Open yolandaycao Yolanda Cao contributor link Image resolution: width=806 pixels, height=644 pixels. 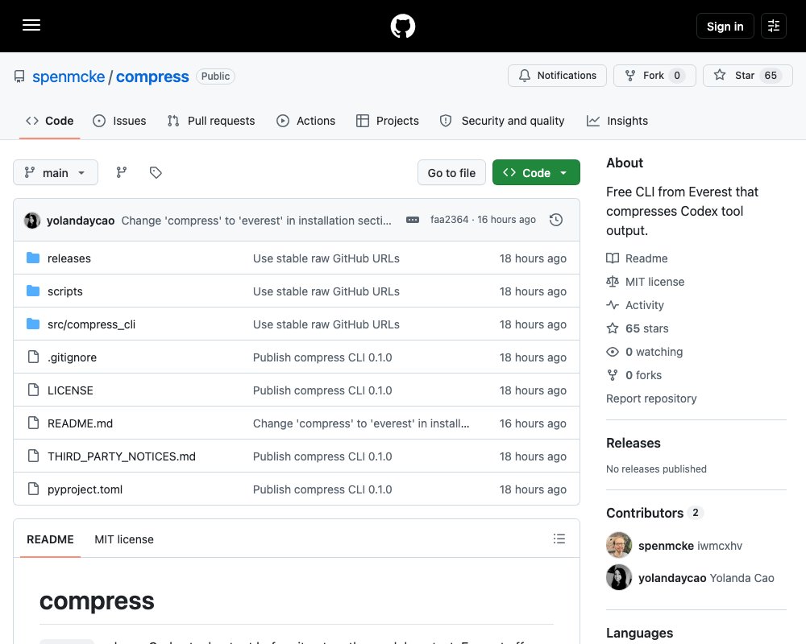pyautogui.click(x=706, y=578)
